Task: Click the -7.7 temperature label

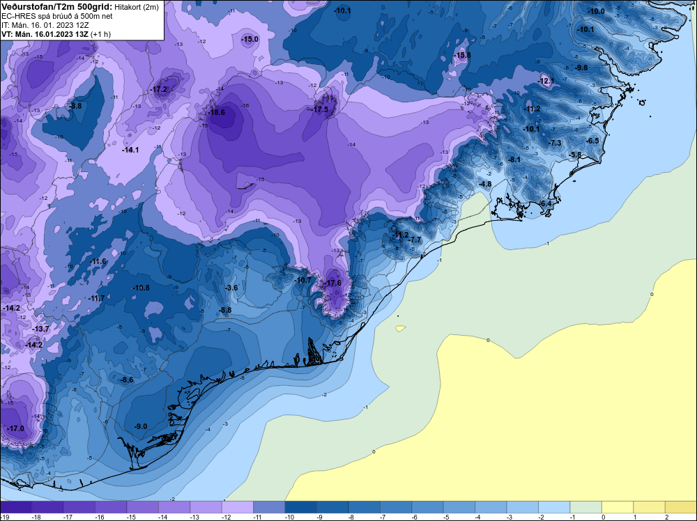Action: [415, 240]
